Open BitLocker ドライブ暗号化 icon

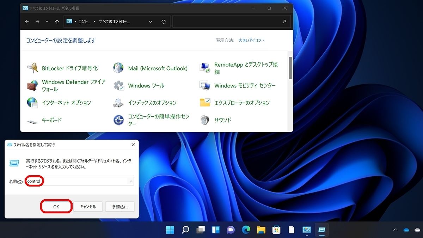tap(33, 68)
